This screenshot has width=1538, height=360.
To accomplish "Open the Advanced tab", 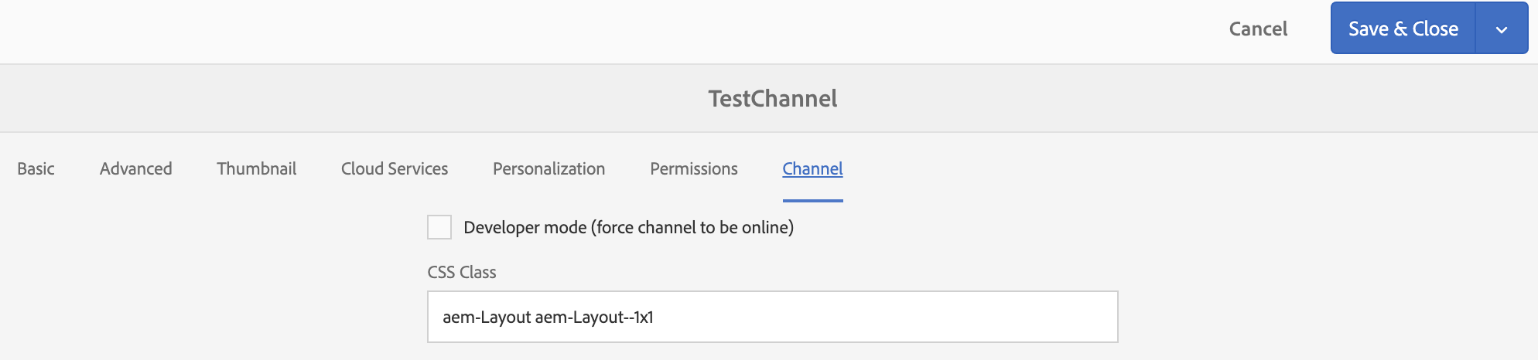I will [135, 168].
